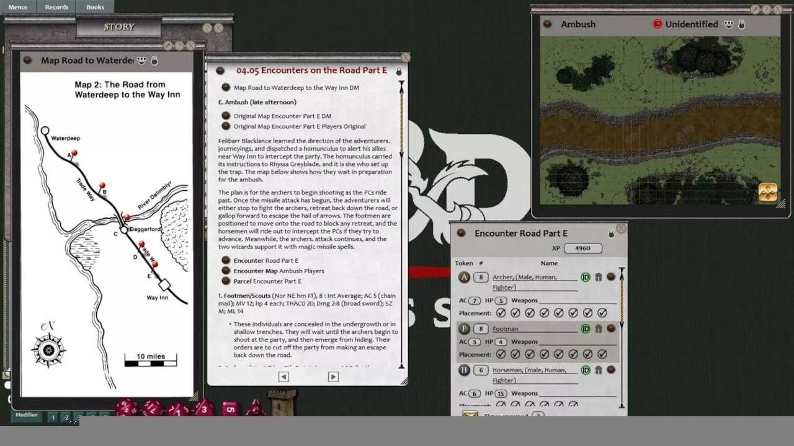Open the Archer NPC record link

point(611,277)
